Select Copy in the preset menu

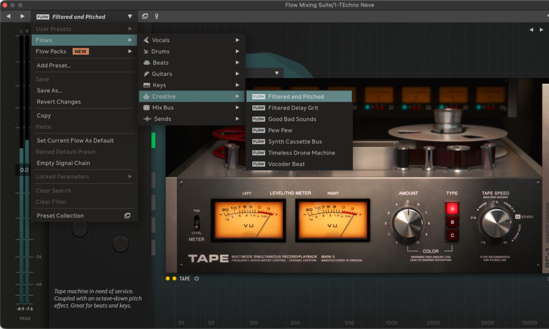44,116
